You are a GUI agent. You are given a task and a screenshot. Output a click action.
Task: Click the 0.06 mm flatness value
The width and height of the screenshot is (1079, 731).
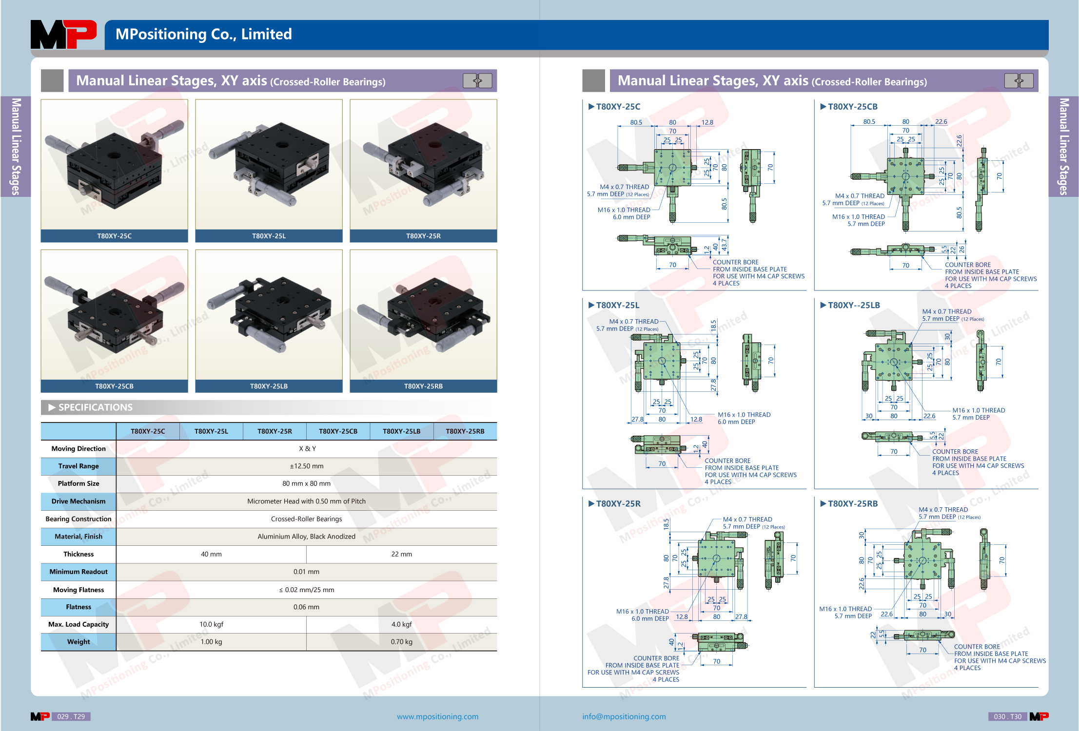pos(307,607)
